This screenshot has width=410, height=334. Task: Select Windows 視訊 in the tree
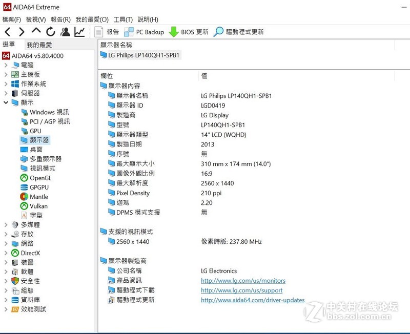pos(49,112)
